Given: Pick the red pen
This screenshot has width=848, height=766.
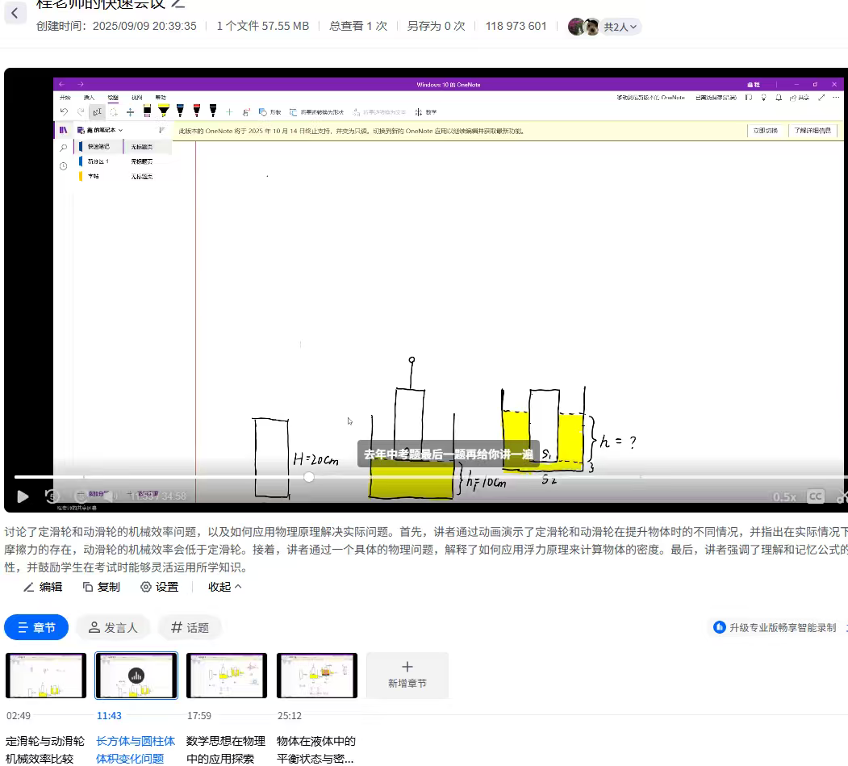Looking at the screenshot, I should pyautogui.click(x=197, y=111).
